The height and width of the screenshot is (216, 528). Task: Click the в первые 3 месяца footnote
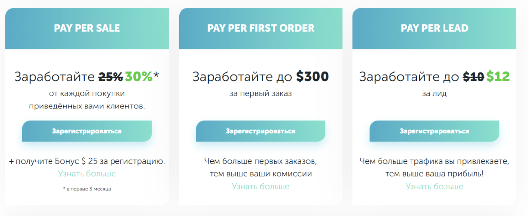(x=87, y=189)
